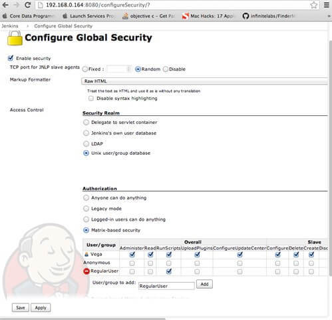The width and height of the screenshot is (332, 320).
Task: Uncheck Administer permission for Vega
Action: [132, 255]
